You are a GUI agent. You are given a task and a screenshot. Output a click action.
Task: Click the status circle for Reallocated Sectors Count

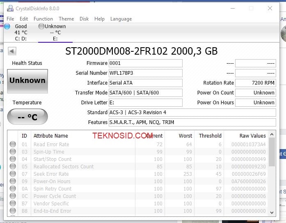click(x=13, y=166)
